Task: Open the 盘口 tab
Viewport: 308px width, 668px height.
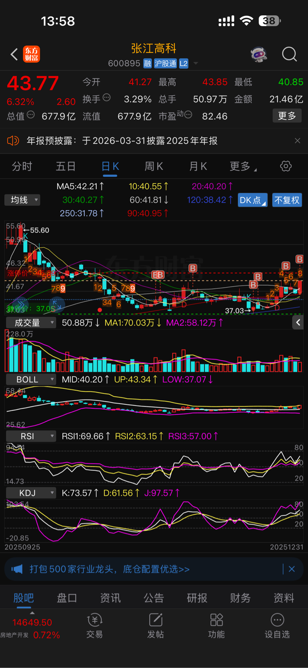Action: [67, 598]
